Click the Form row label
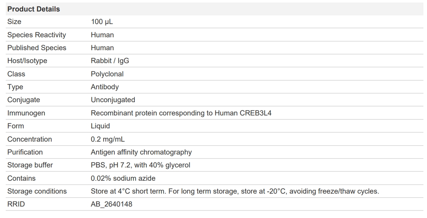Screen dimensions: 427x218 (16, 126)
